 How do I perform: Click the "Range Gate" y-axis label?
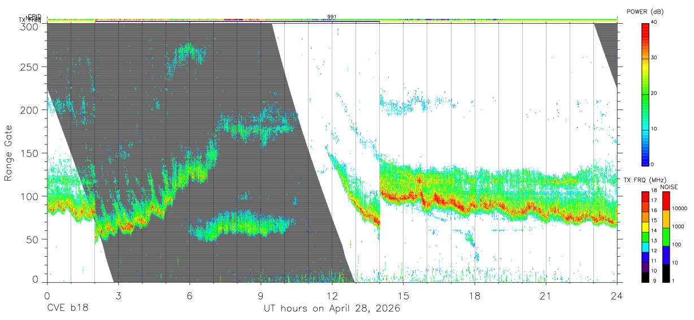click(9, 152)
